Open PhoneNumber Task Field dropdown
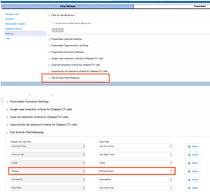This screenshot has width=210, height=195. click(x=136, y=171)
